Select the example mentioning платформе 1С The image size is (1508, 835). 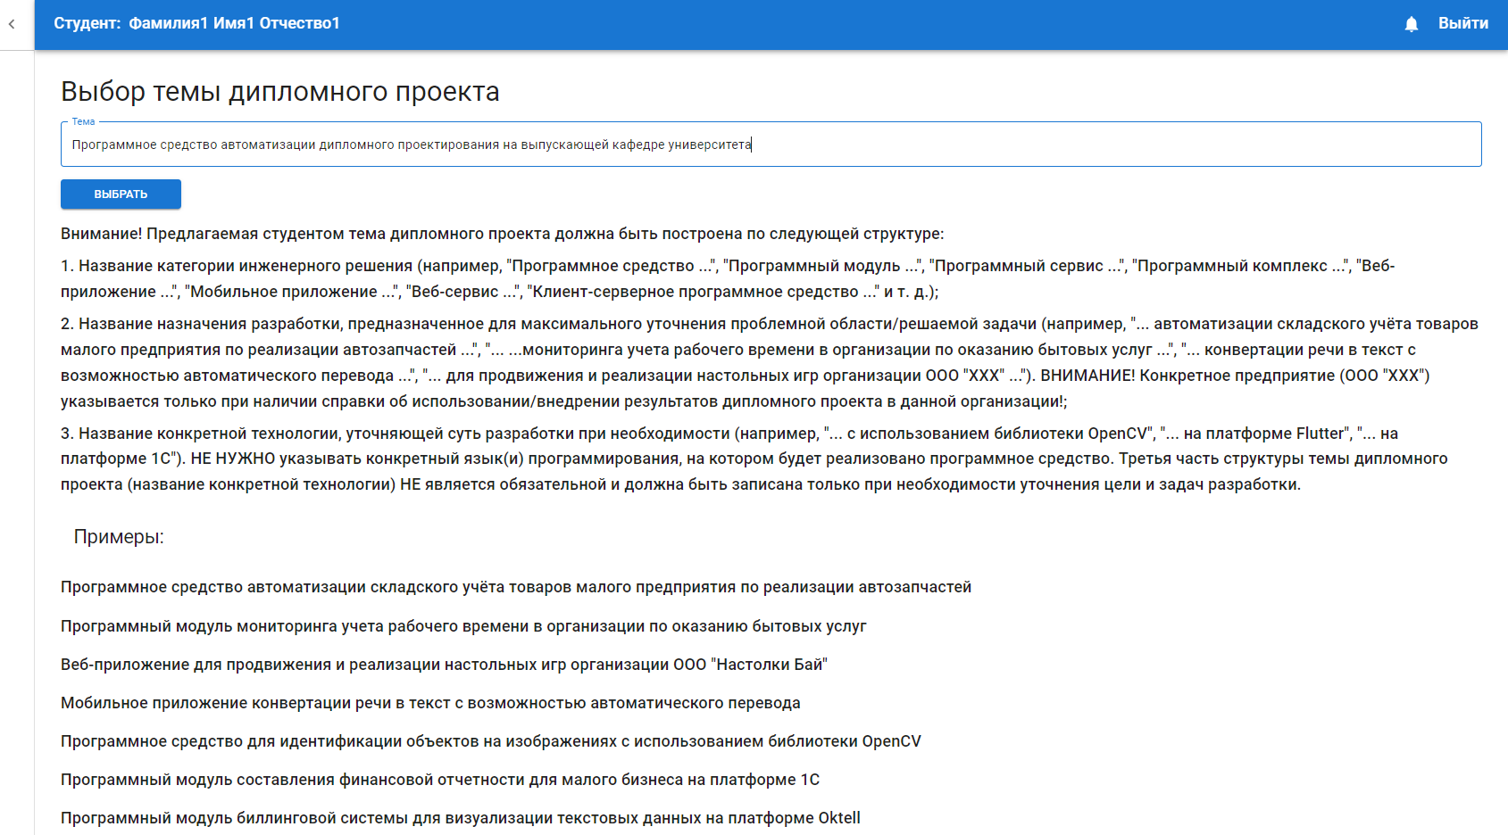pos(439,780)
